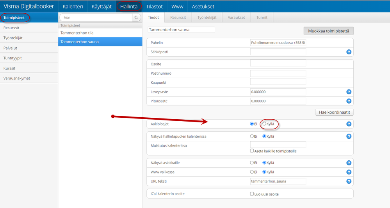
Task: Show help for Näkyvä asiakkaille
Action: point(349,163)
